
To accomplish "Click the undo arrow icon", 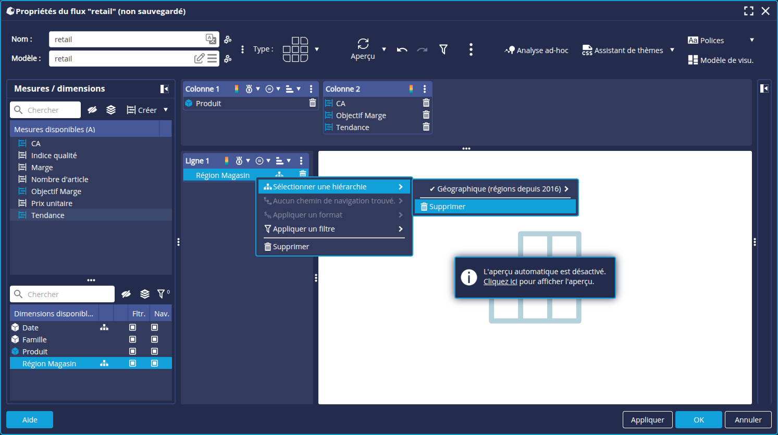I will 402,50.
